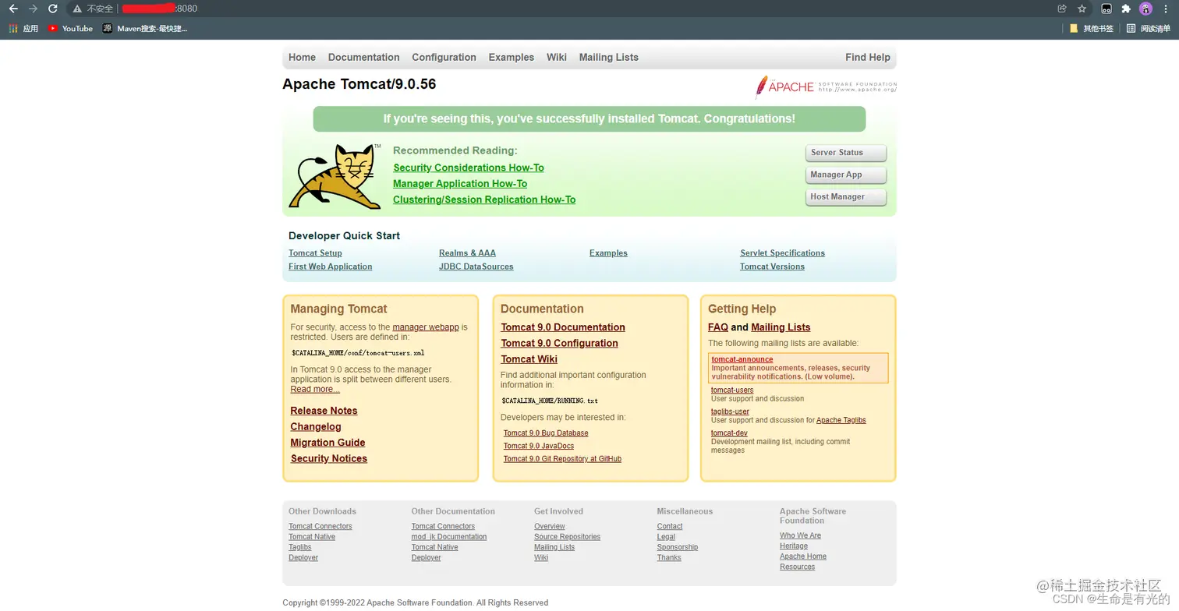The image size is (1179, 611).
Task: Open the Tomcat Setup quick start link
Action: pyautogui.click(x=315, y=253)
